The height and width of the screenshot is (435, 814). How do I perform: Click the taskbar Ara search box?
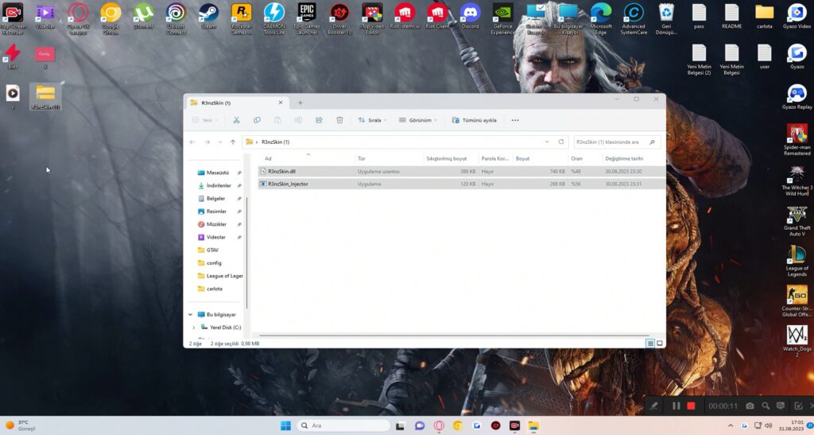[x=343, y=425]
